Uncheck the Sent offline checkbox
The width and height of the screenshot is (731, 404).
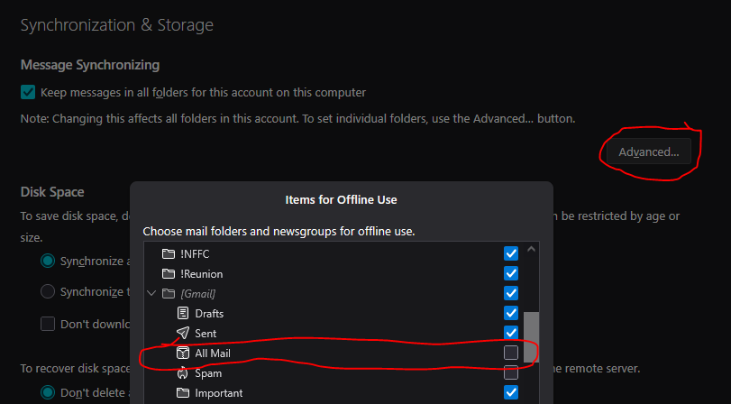[x=511, y=333]
